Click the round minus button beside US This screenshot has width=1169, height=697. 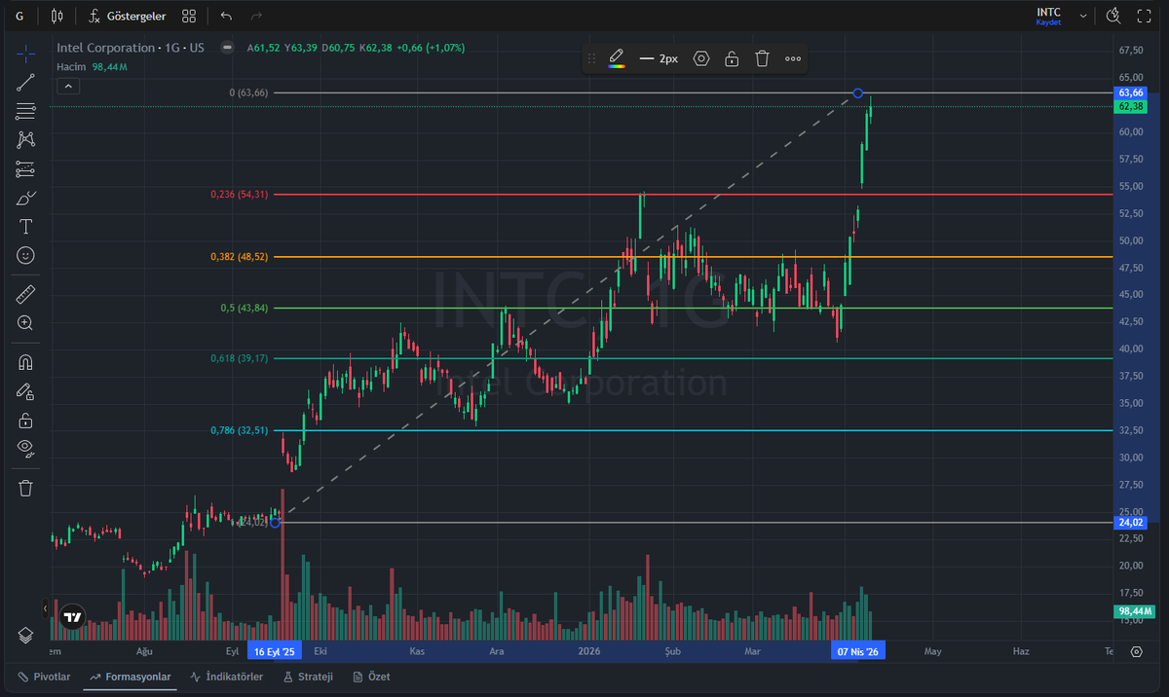pyautogui.click(x=227, y=47)
